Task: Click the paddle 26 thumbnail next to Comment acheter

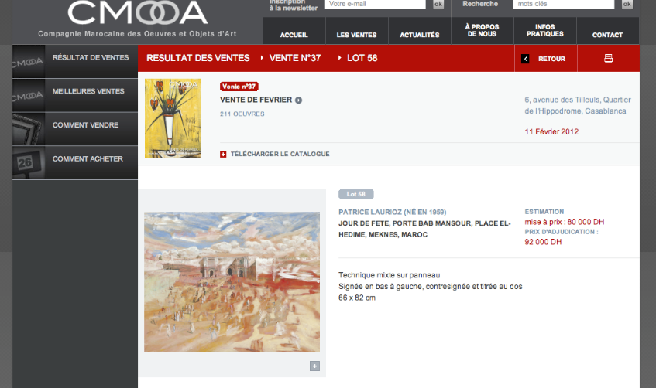Action: point(29,163)
